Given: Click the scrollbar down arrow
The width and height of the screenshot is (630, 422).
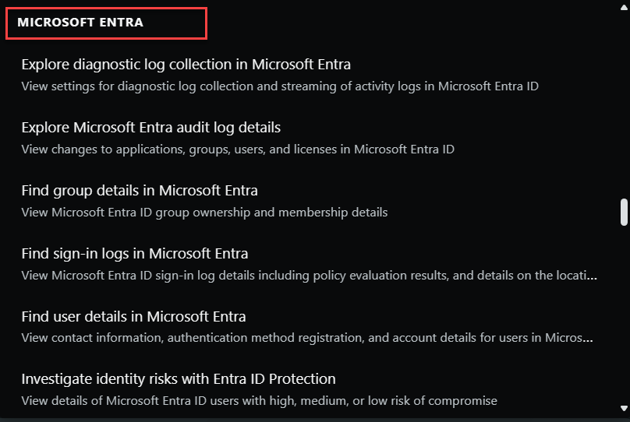Looking at the screenshot, I should point(623,407).
